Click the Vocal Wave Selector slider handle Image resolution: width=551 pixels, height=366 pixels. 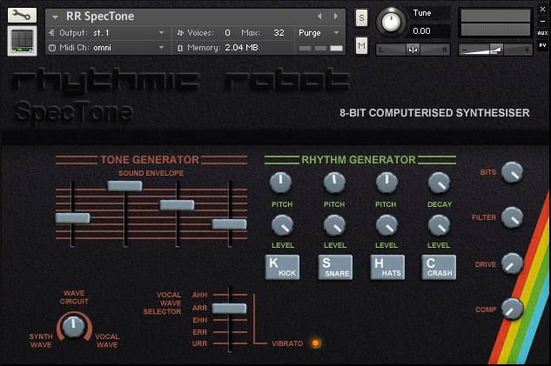tap(229, 308)
